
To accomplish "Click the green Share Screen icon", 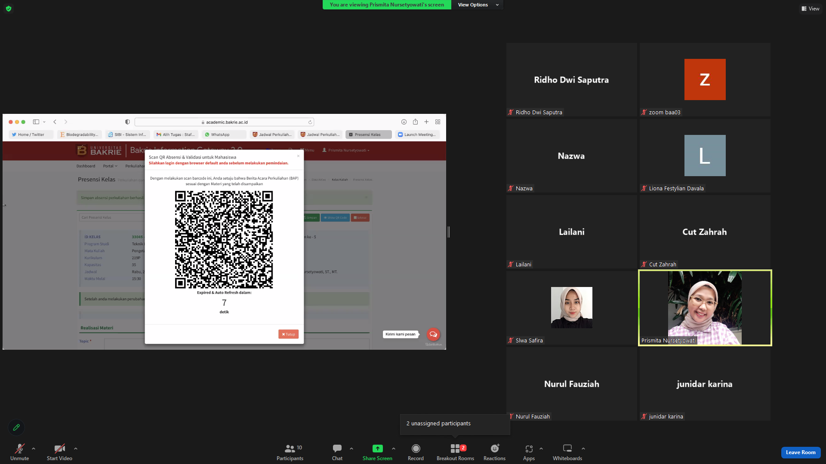I will tap(377, 449).
